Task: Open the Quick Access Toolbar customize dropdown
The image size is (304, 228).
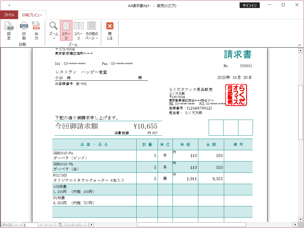Action: click(x=9, y=5)
